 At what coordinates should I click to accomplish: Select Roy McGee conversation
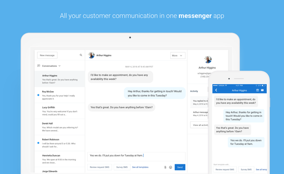pyautogui.click(x=60, y=95)
